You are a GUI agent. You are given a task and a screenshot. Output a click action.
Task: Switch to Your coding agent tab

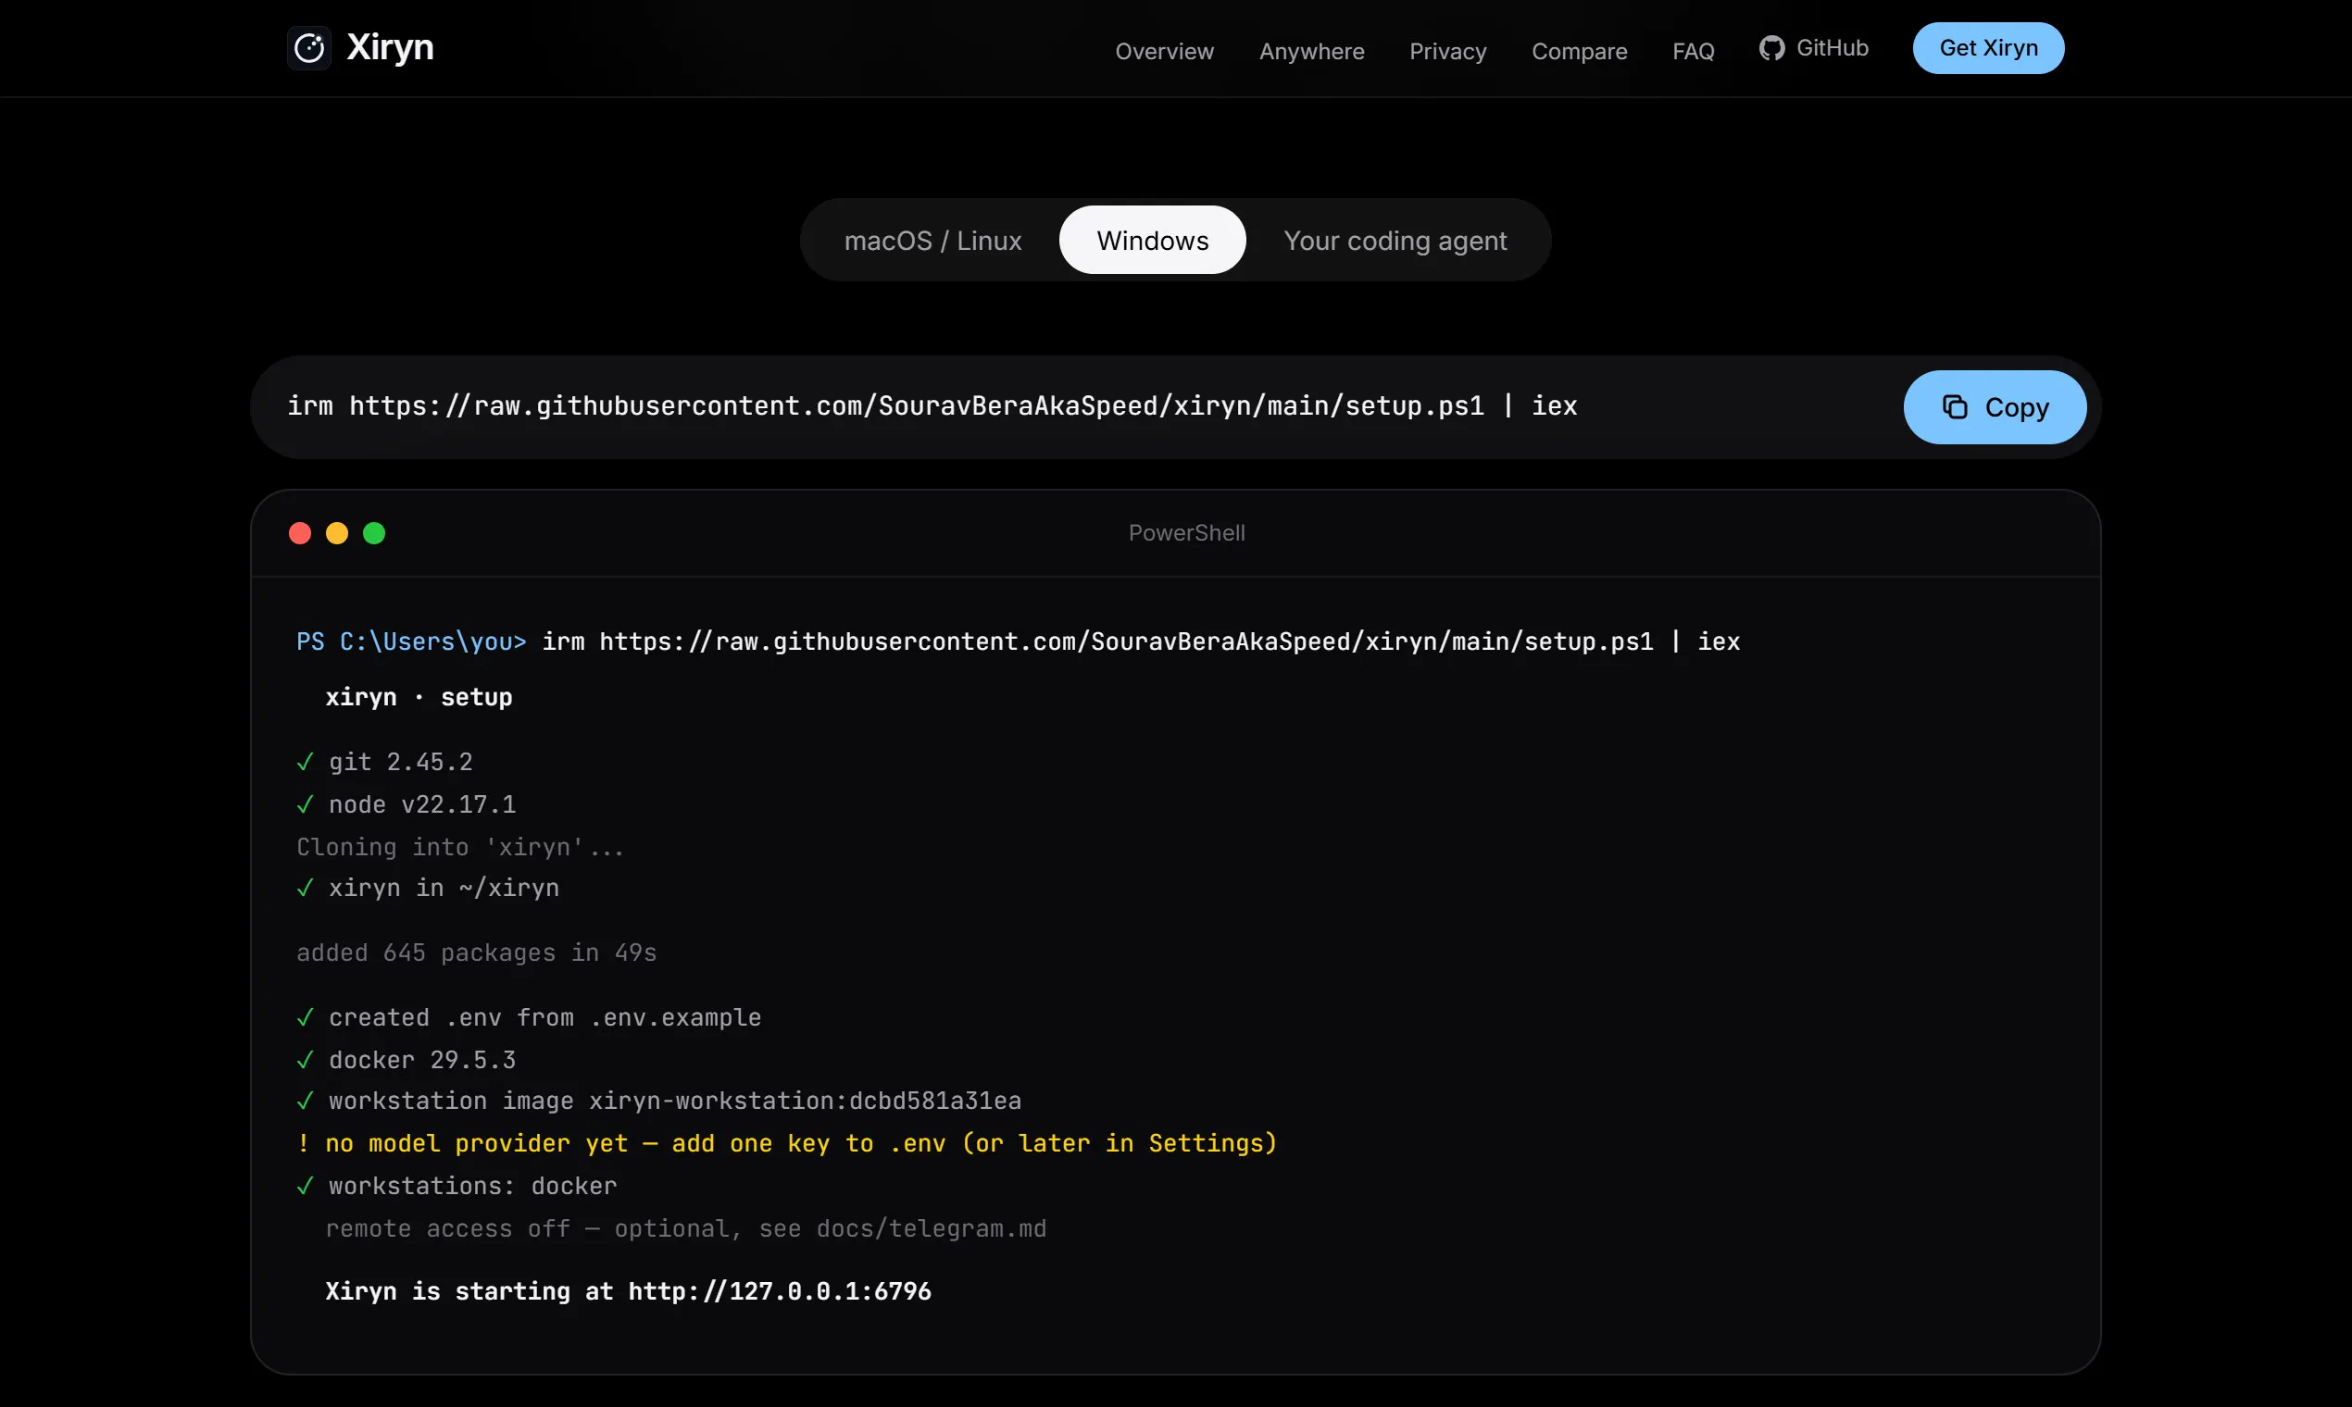click(x=1395, y=241)
